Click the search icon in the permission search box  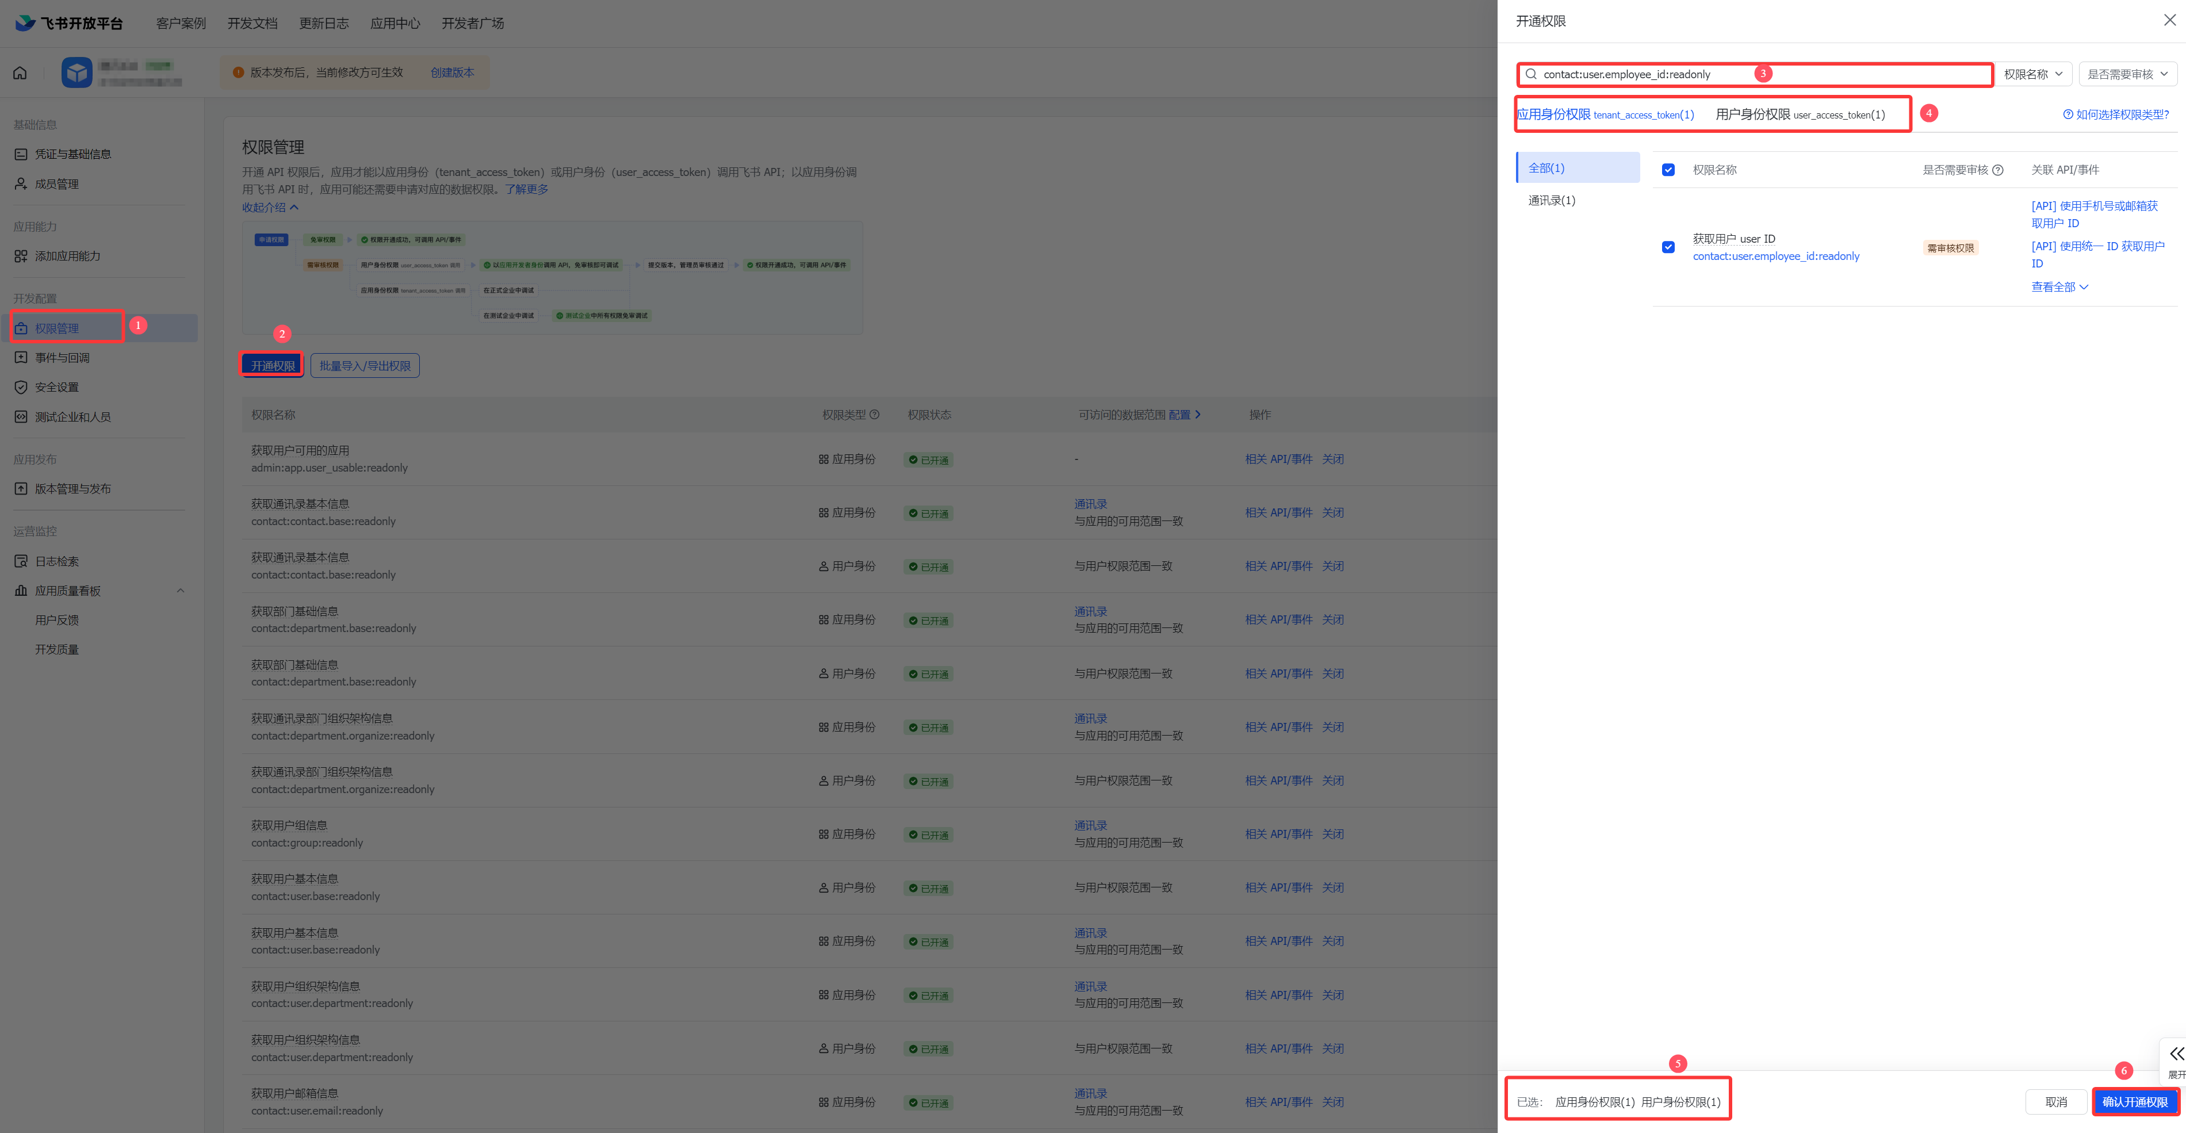point(1531,75)
